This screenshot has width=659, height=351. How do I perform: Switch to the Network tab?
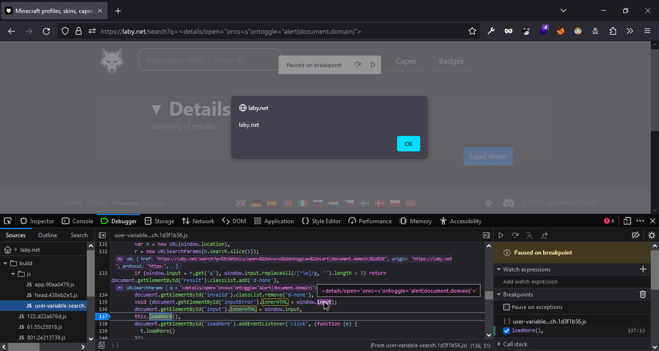pyautogui.click(x=198, y=221)
